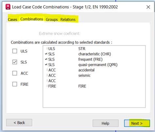This screenshot has height=132, width=155.
Task: Select the ACC seismic list entry
Action: [x=69, y=75]
